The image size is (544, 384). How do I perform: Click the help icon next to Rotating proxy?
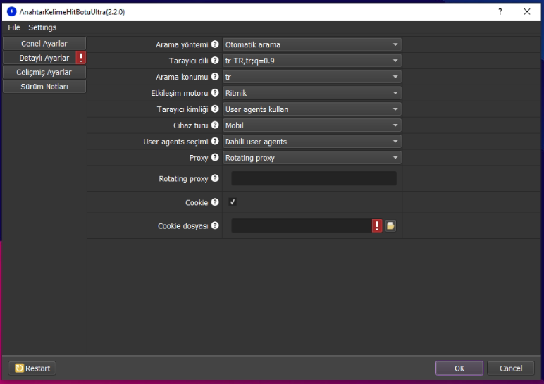215,179
